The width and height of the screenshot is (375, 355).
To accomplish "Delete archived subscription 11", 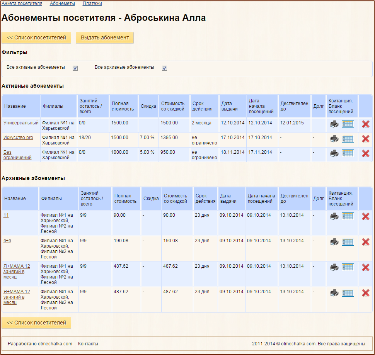I will (x=365, y=216).
